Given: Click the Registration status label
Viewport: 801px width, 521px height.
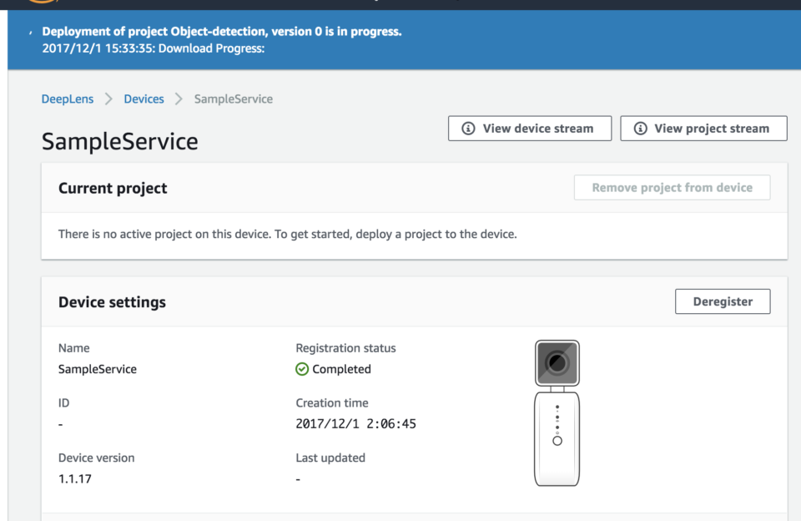Looking at the screenshot, I should (x=345, y=348).
